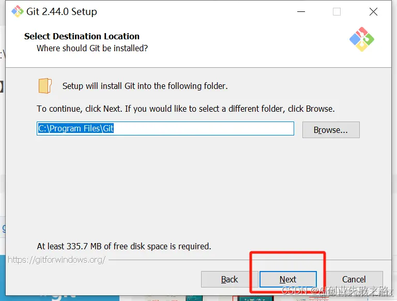Click the Git logo in the header
The height and width of the screenshot is (301, 397).
[362, 39]
